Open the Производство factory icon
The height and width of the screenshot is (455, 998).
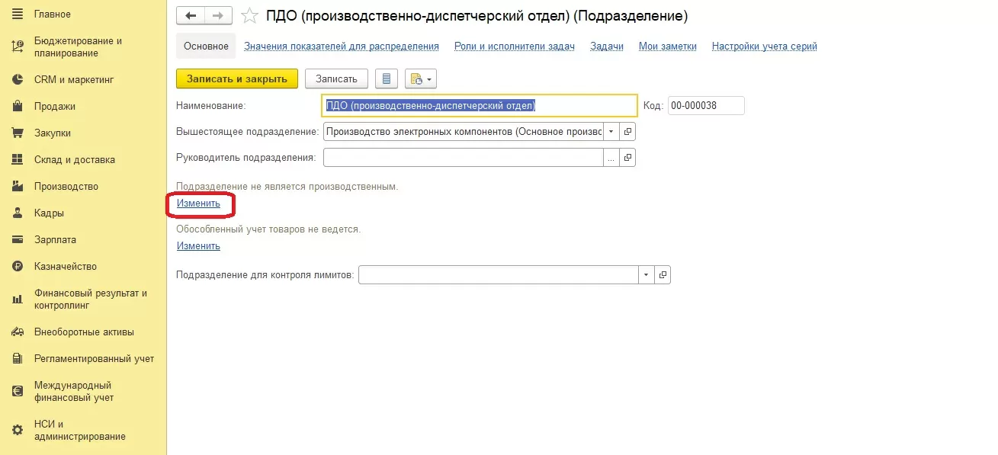pyautogui.click(x=18, y=186)
